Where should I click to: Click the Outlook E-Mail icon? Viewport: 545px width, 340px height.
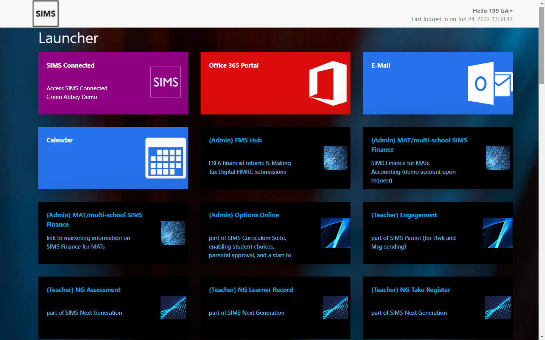coord(490,83)
